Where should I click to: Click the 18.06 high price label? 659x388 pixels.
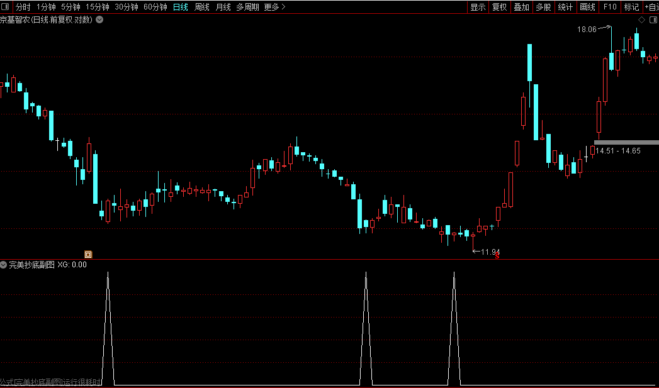587,30
